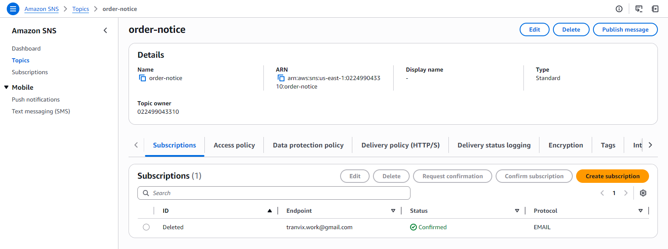Click the Delete topic button
The height and width of the screenshot is (249, 668).
coord(571,29)
